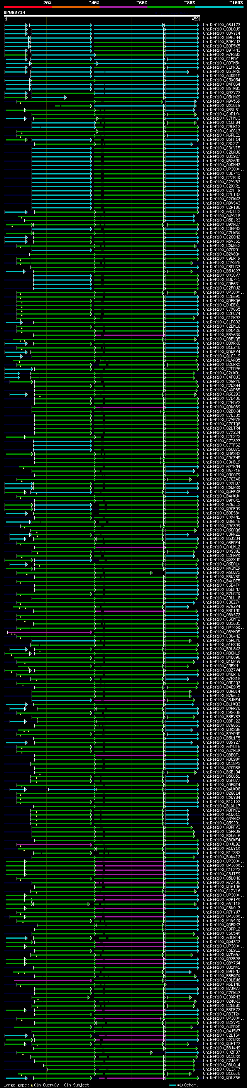Click label UniRef100_A5GAZ9
Image resolution: width=247 pixels, height=1088 pixels.
click(221, 475)
